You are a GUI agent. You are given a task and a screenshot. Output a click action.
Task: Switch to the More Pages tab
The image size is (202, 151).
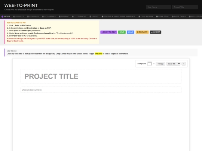coord(179,16)
